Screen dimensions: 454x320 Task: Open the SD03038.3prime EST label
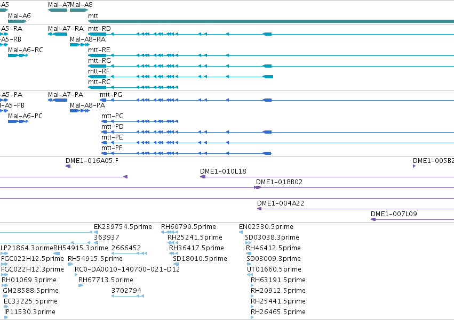(272, 237)
